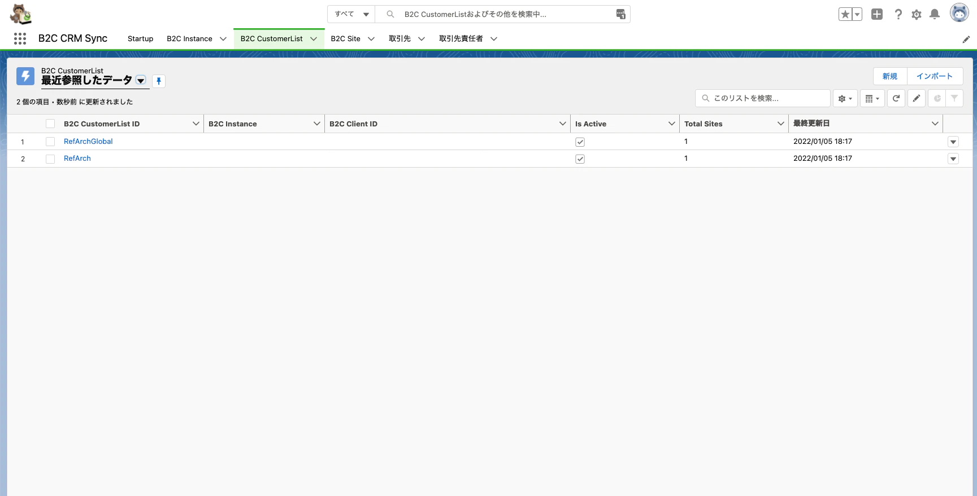The image size is (977, 496).
Task: Click the Favorites star icon
Action: (x=845, y=15)
